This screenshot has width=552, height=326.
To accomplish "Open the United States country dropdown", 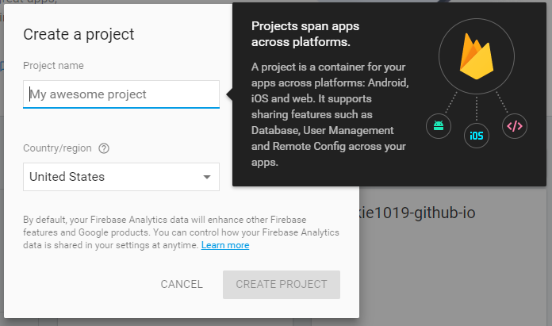I will click(x=111, y=177).
